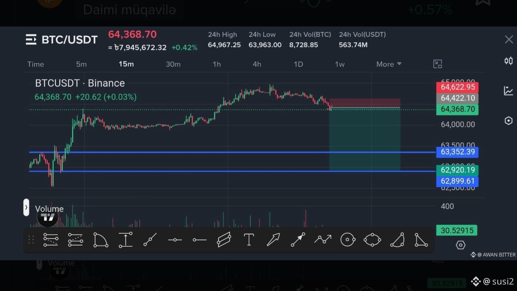Viewport: 517px width, 291px height.
Task: Select the quarter-circle Fibonacci arc tool
Action: [x=101, y=240]
